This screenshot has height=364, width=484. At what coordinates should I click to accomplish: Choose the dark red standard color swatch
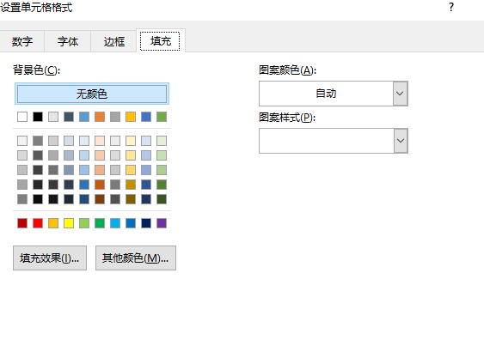pos(22,223)
